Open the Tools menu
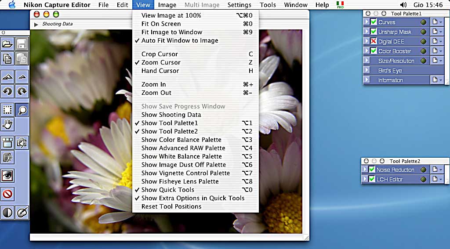450x249 pixels. (x=268, y=5)
